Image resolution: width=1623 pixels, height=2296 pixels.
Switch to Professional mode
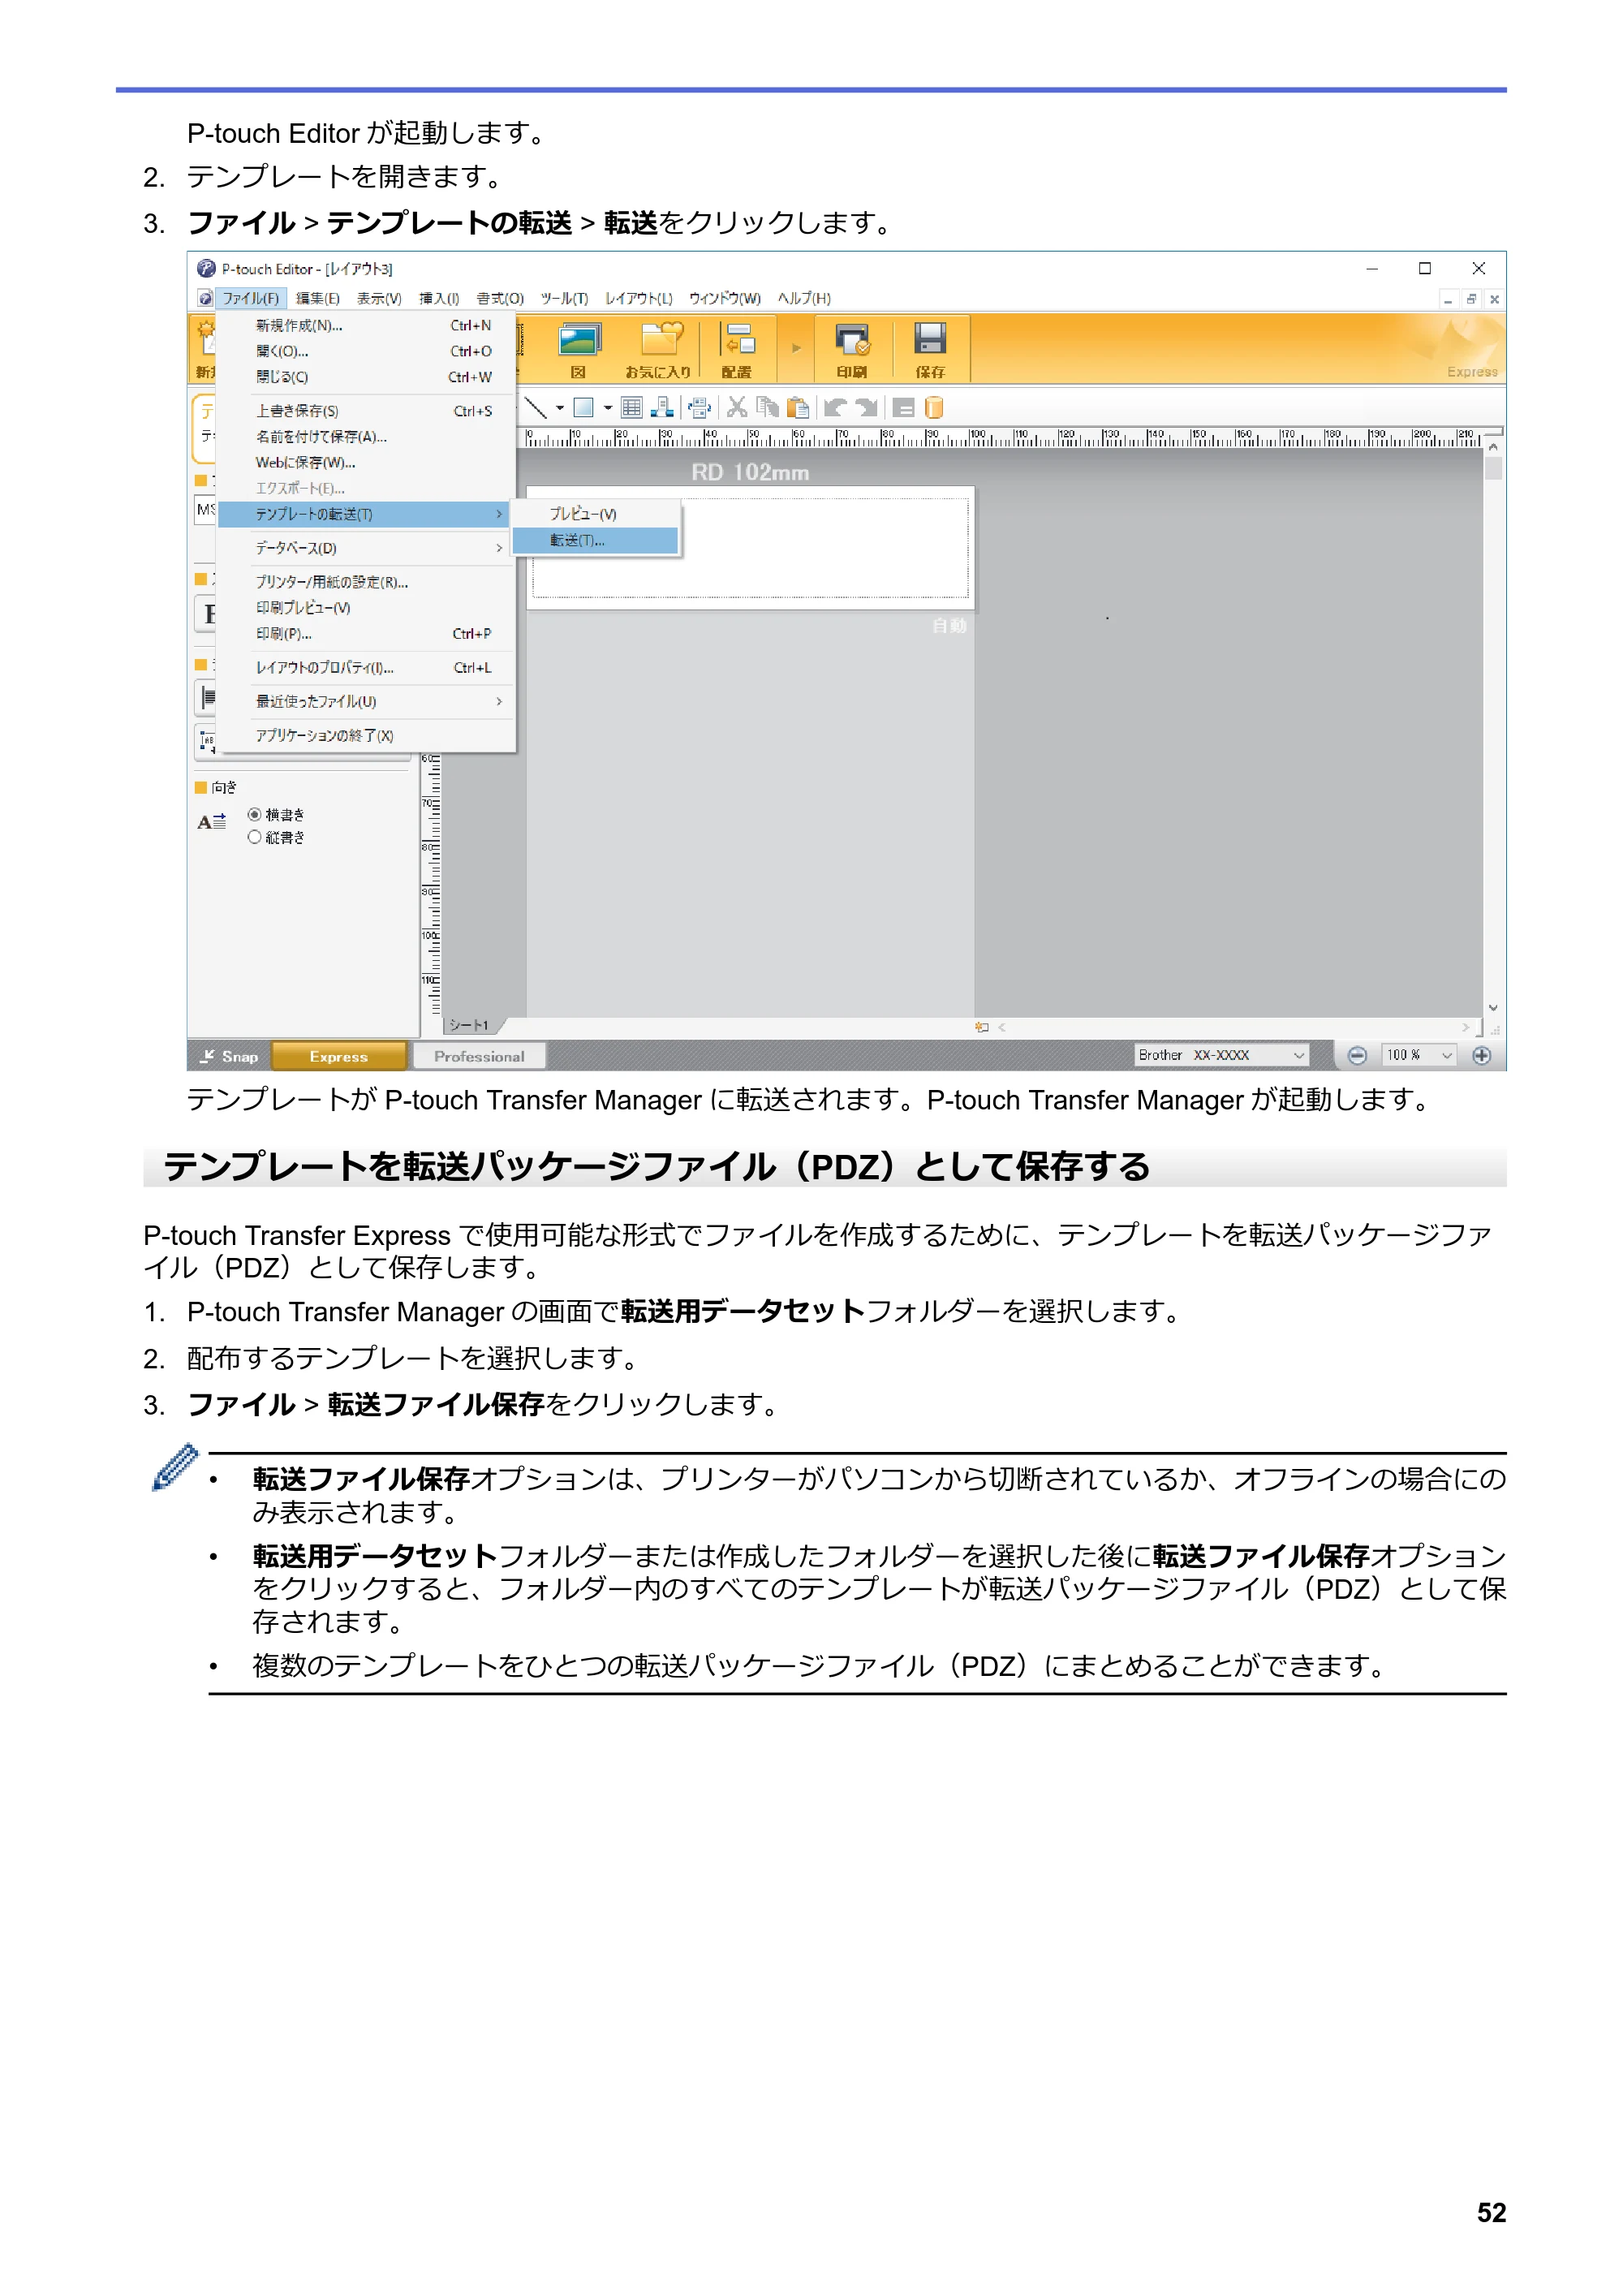click(x=479, y=1057)
